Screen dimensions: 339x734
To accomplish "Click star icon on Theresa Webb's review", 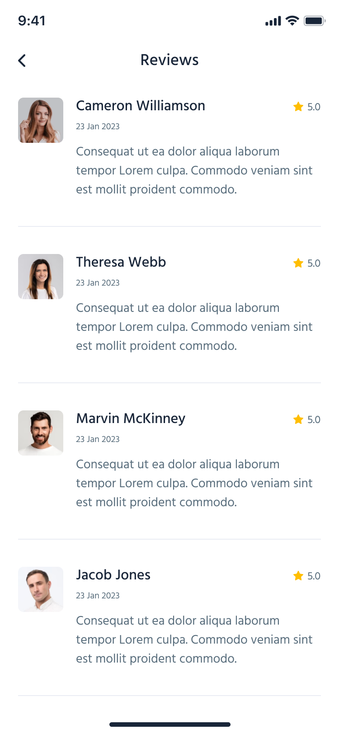I will 298,263.
